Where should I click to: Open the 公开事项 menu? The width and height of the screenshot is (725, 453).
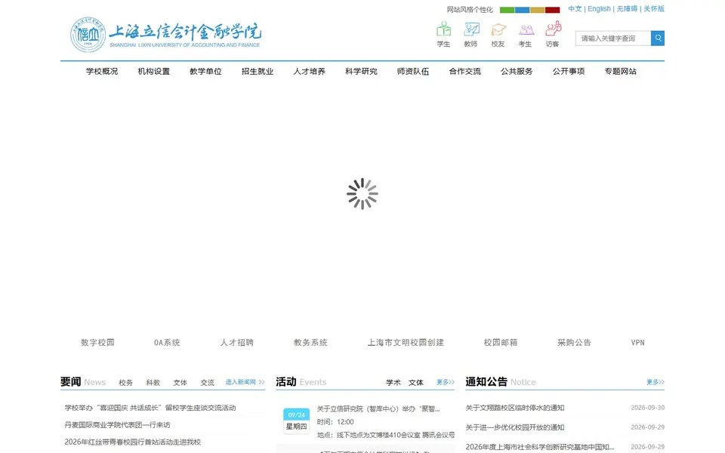(568, 71)
